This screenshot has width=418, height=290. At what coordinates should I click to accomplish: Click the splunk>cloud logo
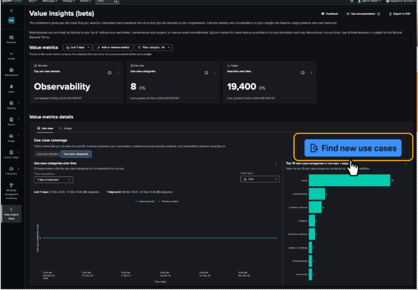coord(11,1)
